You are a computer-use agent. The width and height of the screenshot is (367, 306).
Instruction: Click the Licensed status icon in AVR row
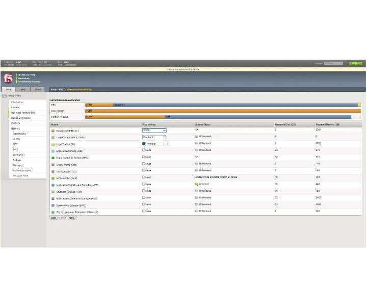click(196, 184)
